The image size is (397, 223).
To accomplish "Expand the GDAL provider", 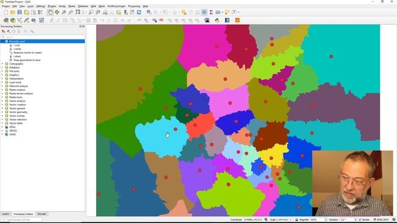I will pos(2,127).
